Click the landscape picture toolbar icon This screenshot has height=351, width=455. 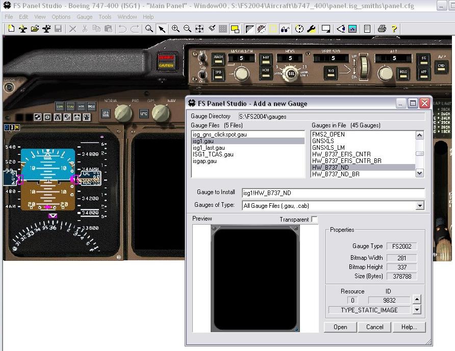[x=352, y=29]
